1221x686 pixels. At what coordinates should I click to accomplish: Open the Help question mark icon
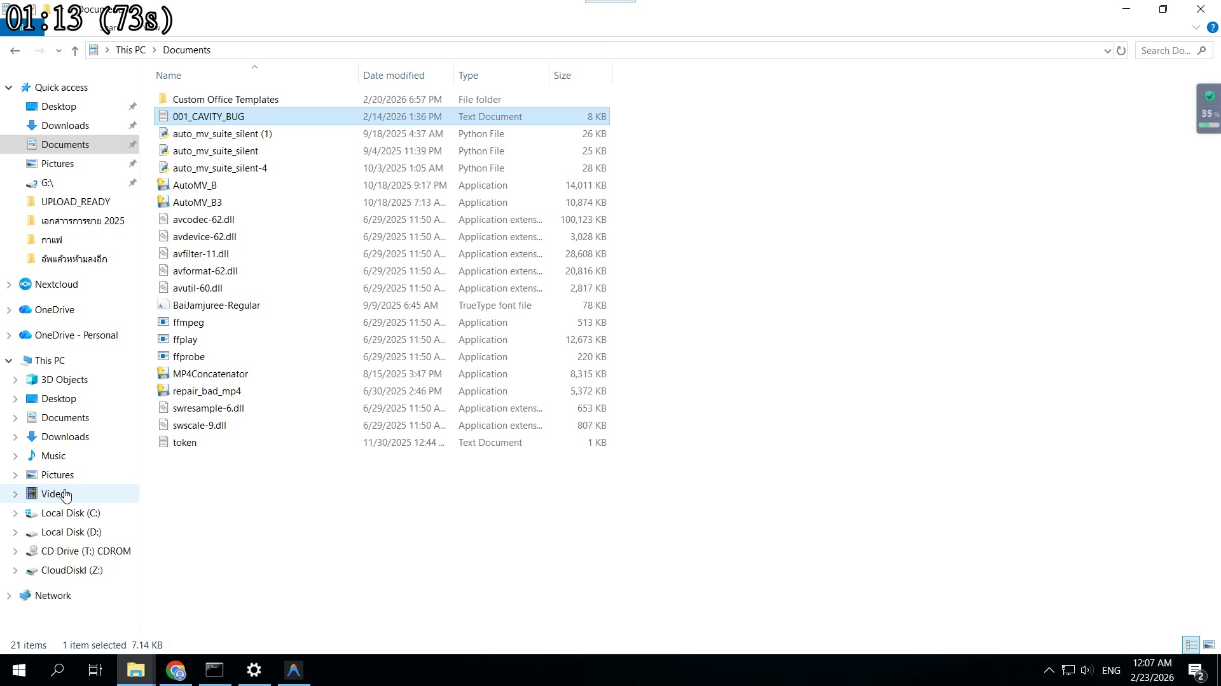pos(1212,28)
